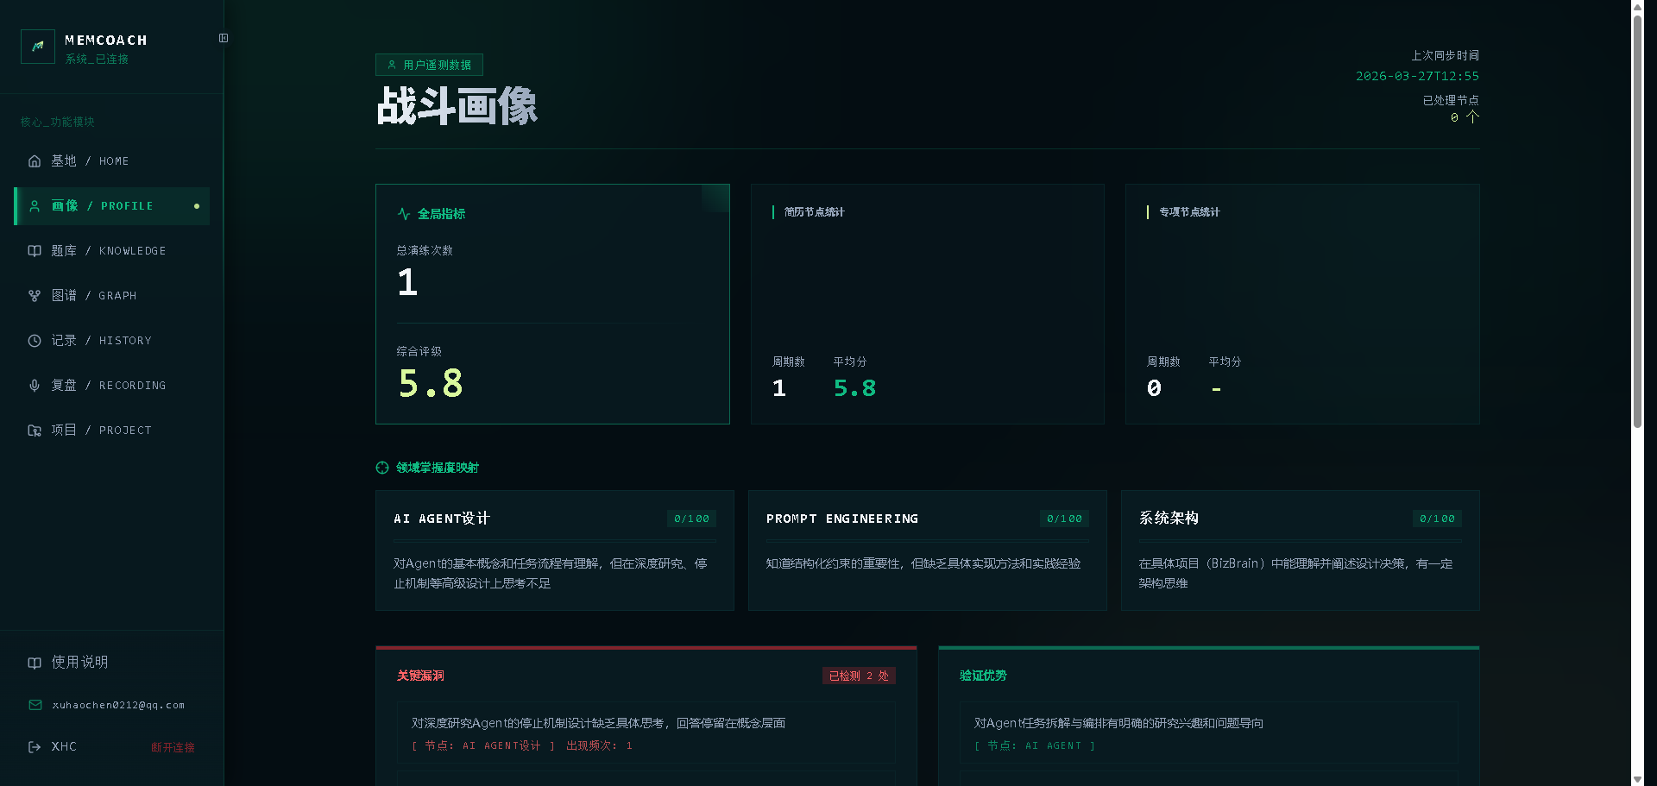
Task: Click the 简历节点统计 average score 5.8
Action: coord(854,388)
